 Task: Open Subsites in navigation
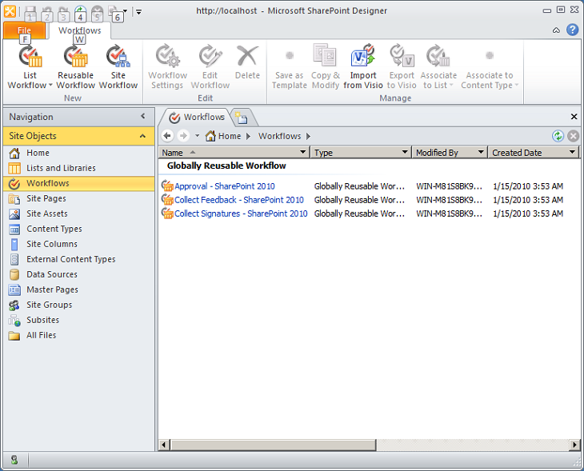click(78, 320)
